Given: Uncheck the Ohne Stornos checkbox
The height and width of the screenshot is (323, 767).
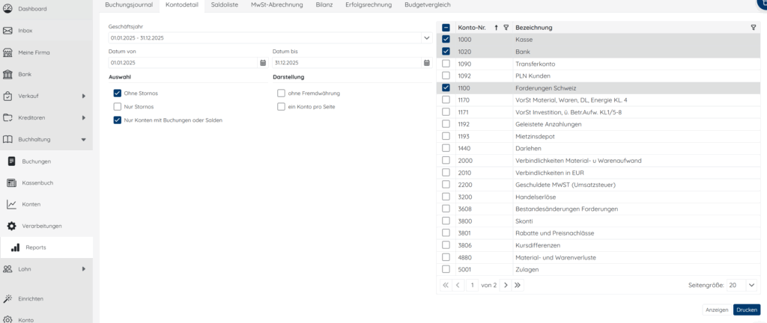Looking at the screenshot, I should click(x=118, y=93).
